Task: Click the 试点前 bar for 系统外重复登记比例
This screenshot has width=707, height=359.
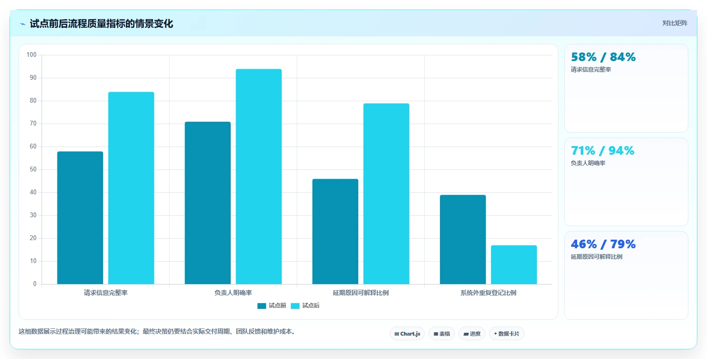Action: tap(463, 240)
